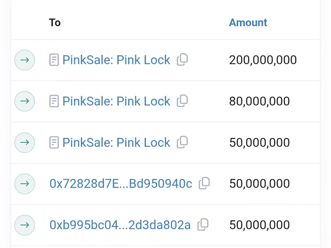Copy address of 80,000,000 Pink Lock row
Viewport: 331px width, 248px height.
coord(182,101)
